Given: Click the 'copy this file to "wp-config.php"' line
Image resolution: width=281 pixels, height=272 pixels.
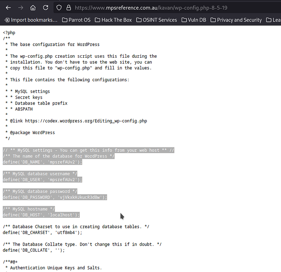Looking at the screenshot, I should pyautogui.click(x=78, y=68).
